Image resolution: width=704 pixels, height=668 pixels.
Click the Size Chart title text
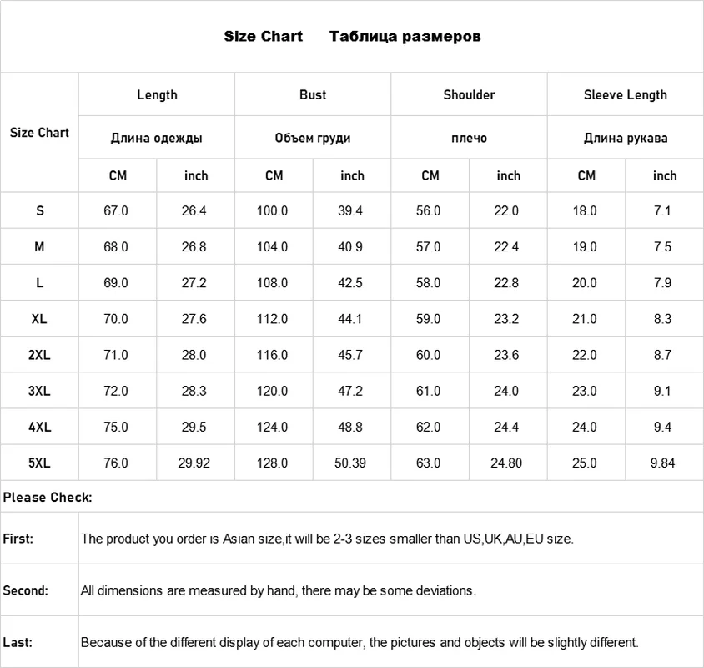tap(263, 37)
